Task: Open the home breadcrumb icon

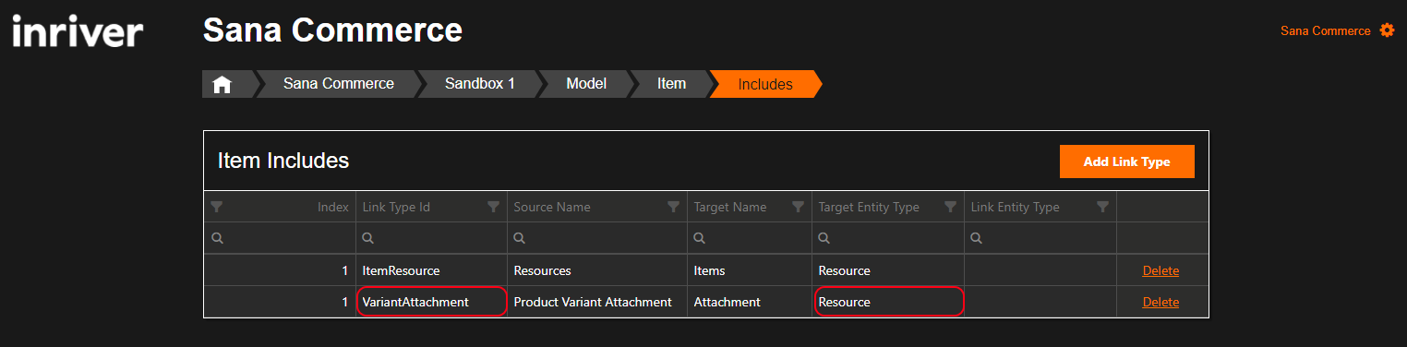Action: (222, 84)
